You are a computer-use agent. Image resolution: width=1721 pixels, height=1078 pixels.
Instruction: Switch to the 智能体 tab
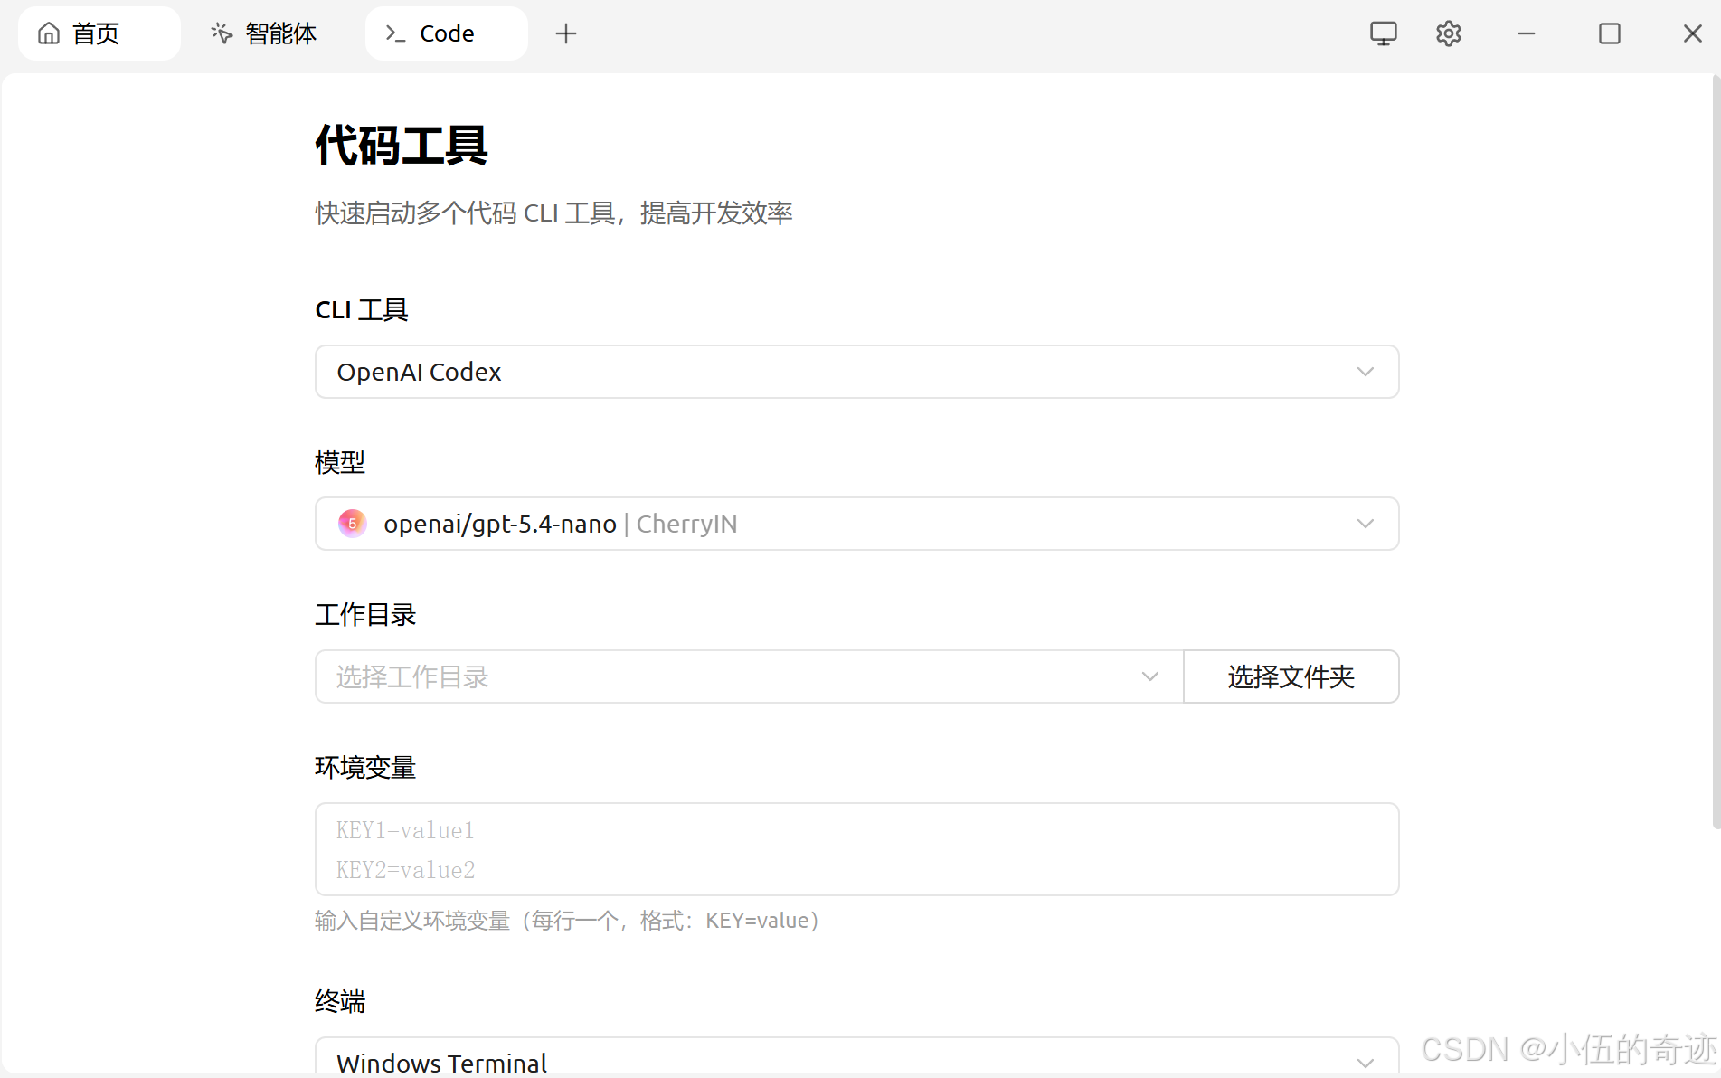point(264,33)
